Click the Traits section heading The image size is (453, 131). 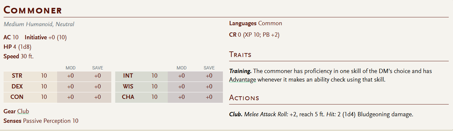tap(240, 55)
